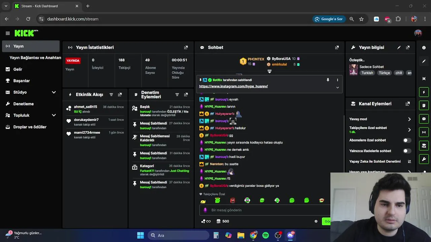431x242 pixels.
Task: Toggle Abonelere özel sohbet switch
Action: (407, 140)
